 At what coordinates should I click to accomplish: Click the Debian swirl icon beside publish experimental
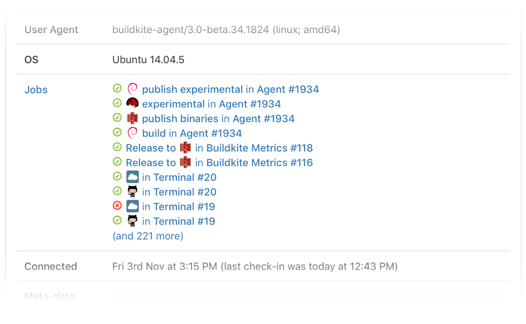tap(132, 89)
